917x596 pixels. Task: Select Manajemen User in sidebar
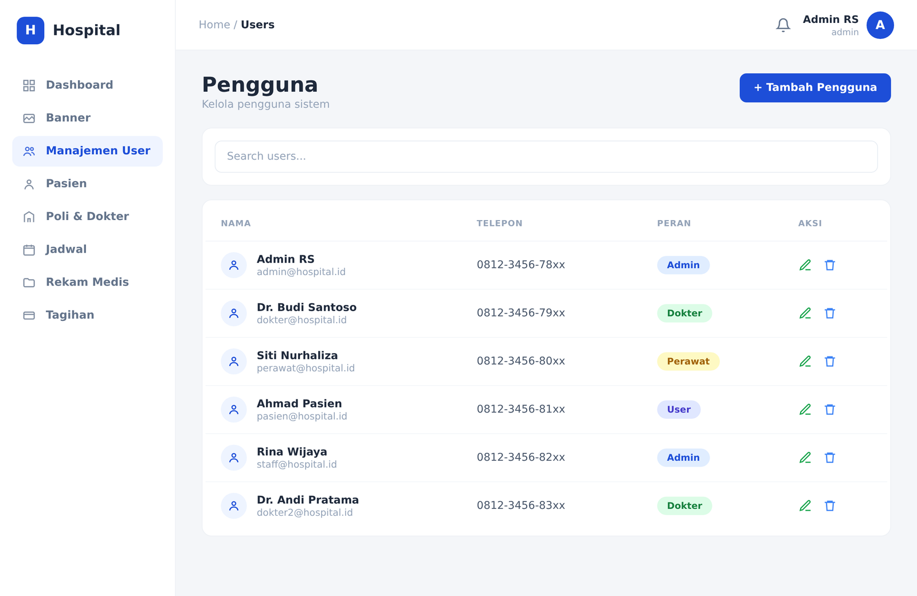click(88, 151)
